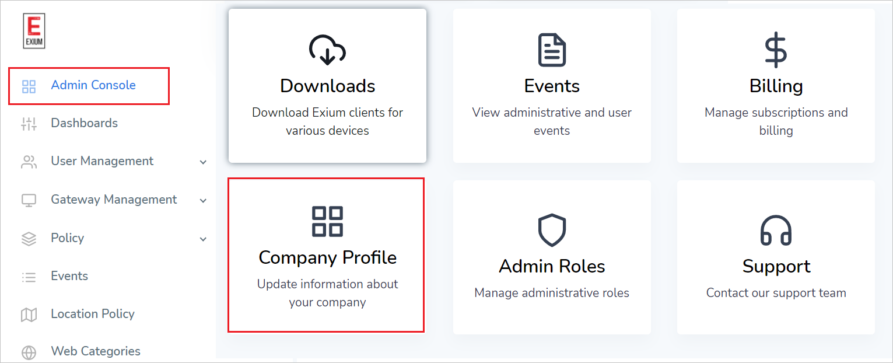893x363 pixels.
Task: Open the Admin Roles card title
Action: tap(552, 266)
